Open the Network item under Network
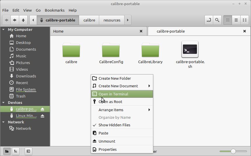 (24, 128)
